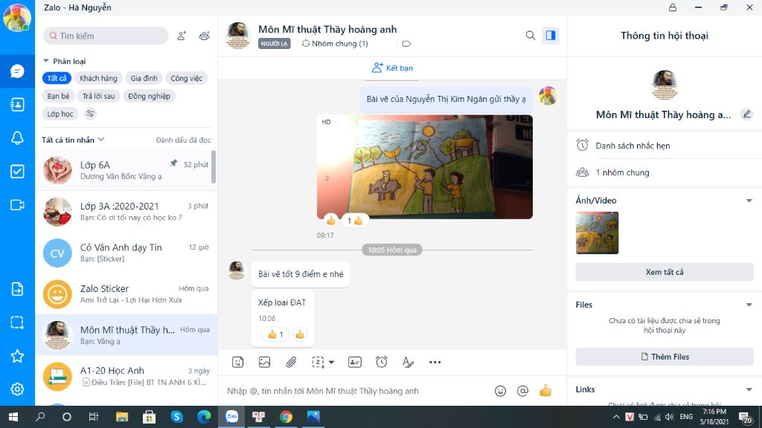
Task: Open 1 nhóm chung entry
Action: [x=665, y=172]
